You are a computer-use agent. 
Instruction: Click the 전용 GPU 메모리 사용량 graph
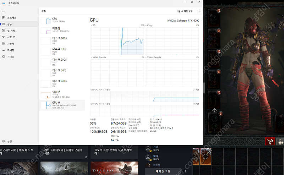tap(144, 97)
